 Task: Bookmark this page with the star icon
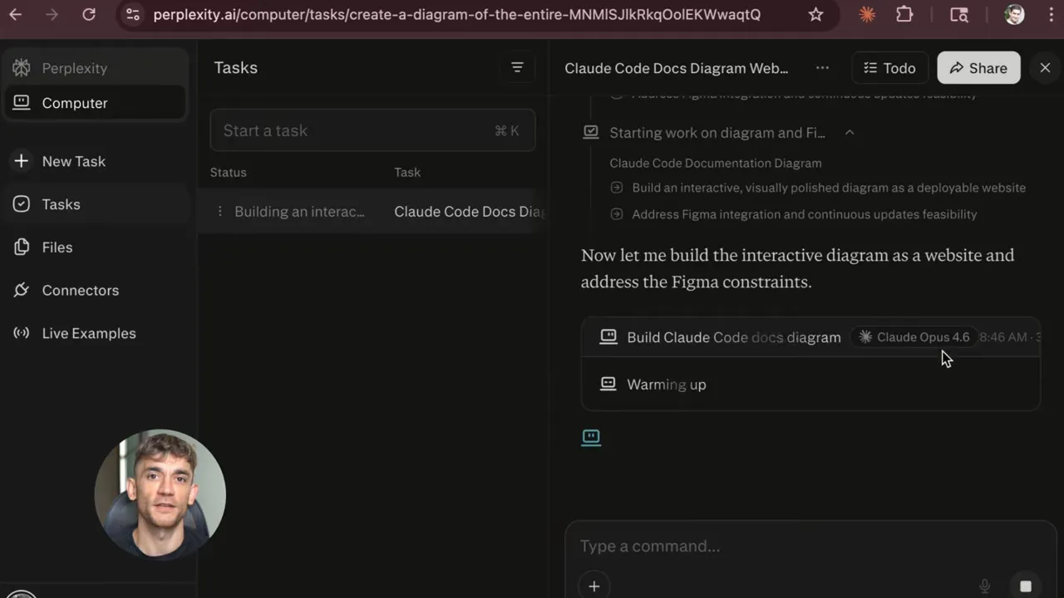tap(815, 14)
